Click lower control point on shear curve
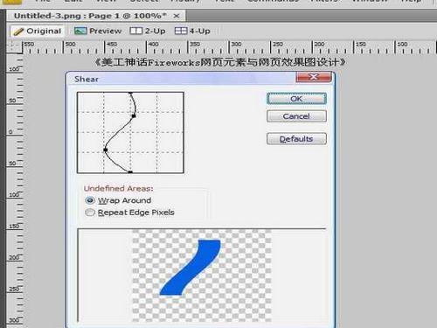The width and height of the screenshot is (437, 328). pos(106,150)
